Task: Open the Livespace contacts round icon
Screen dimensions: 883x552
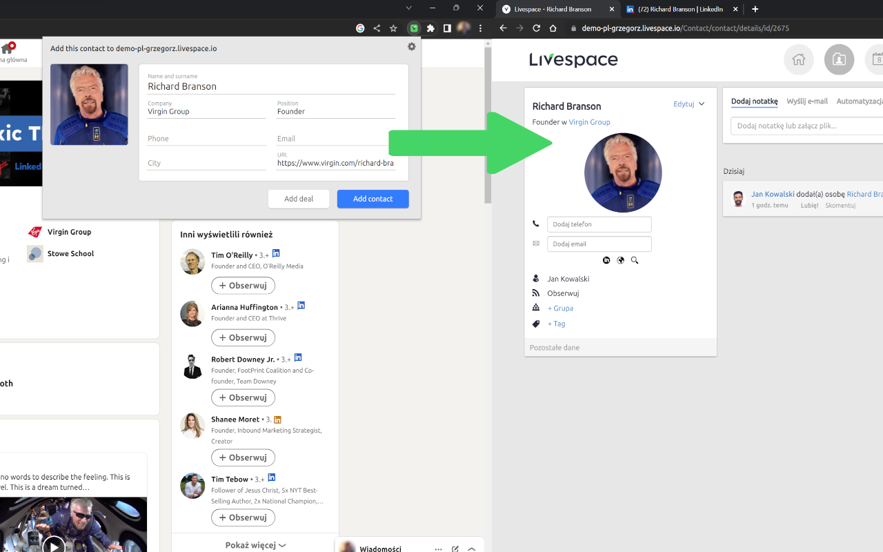Action: (x=839, y=59)
